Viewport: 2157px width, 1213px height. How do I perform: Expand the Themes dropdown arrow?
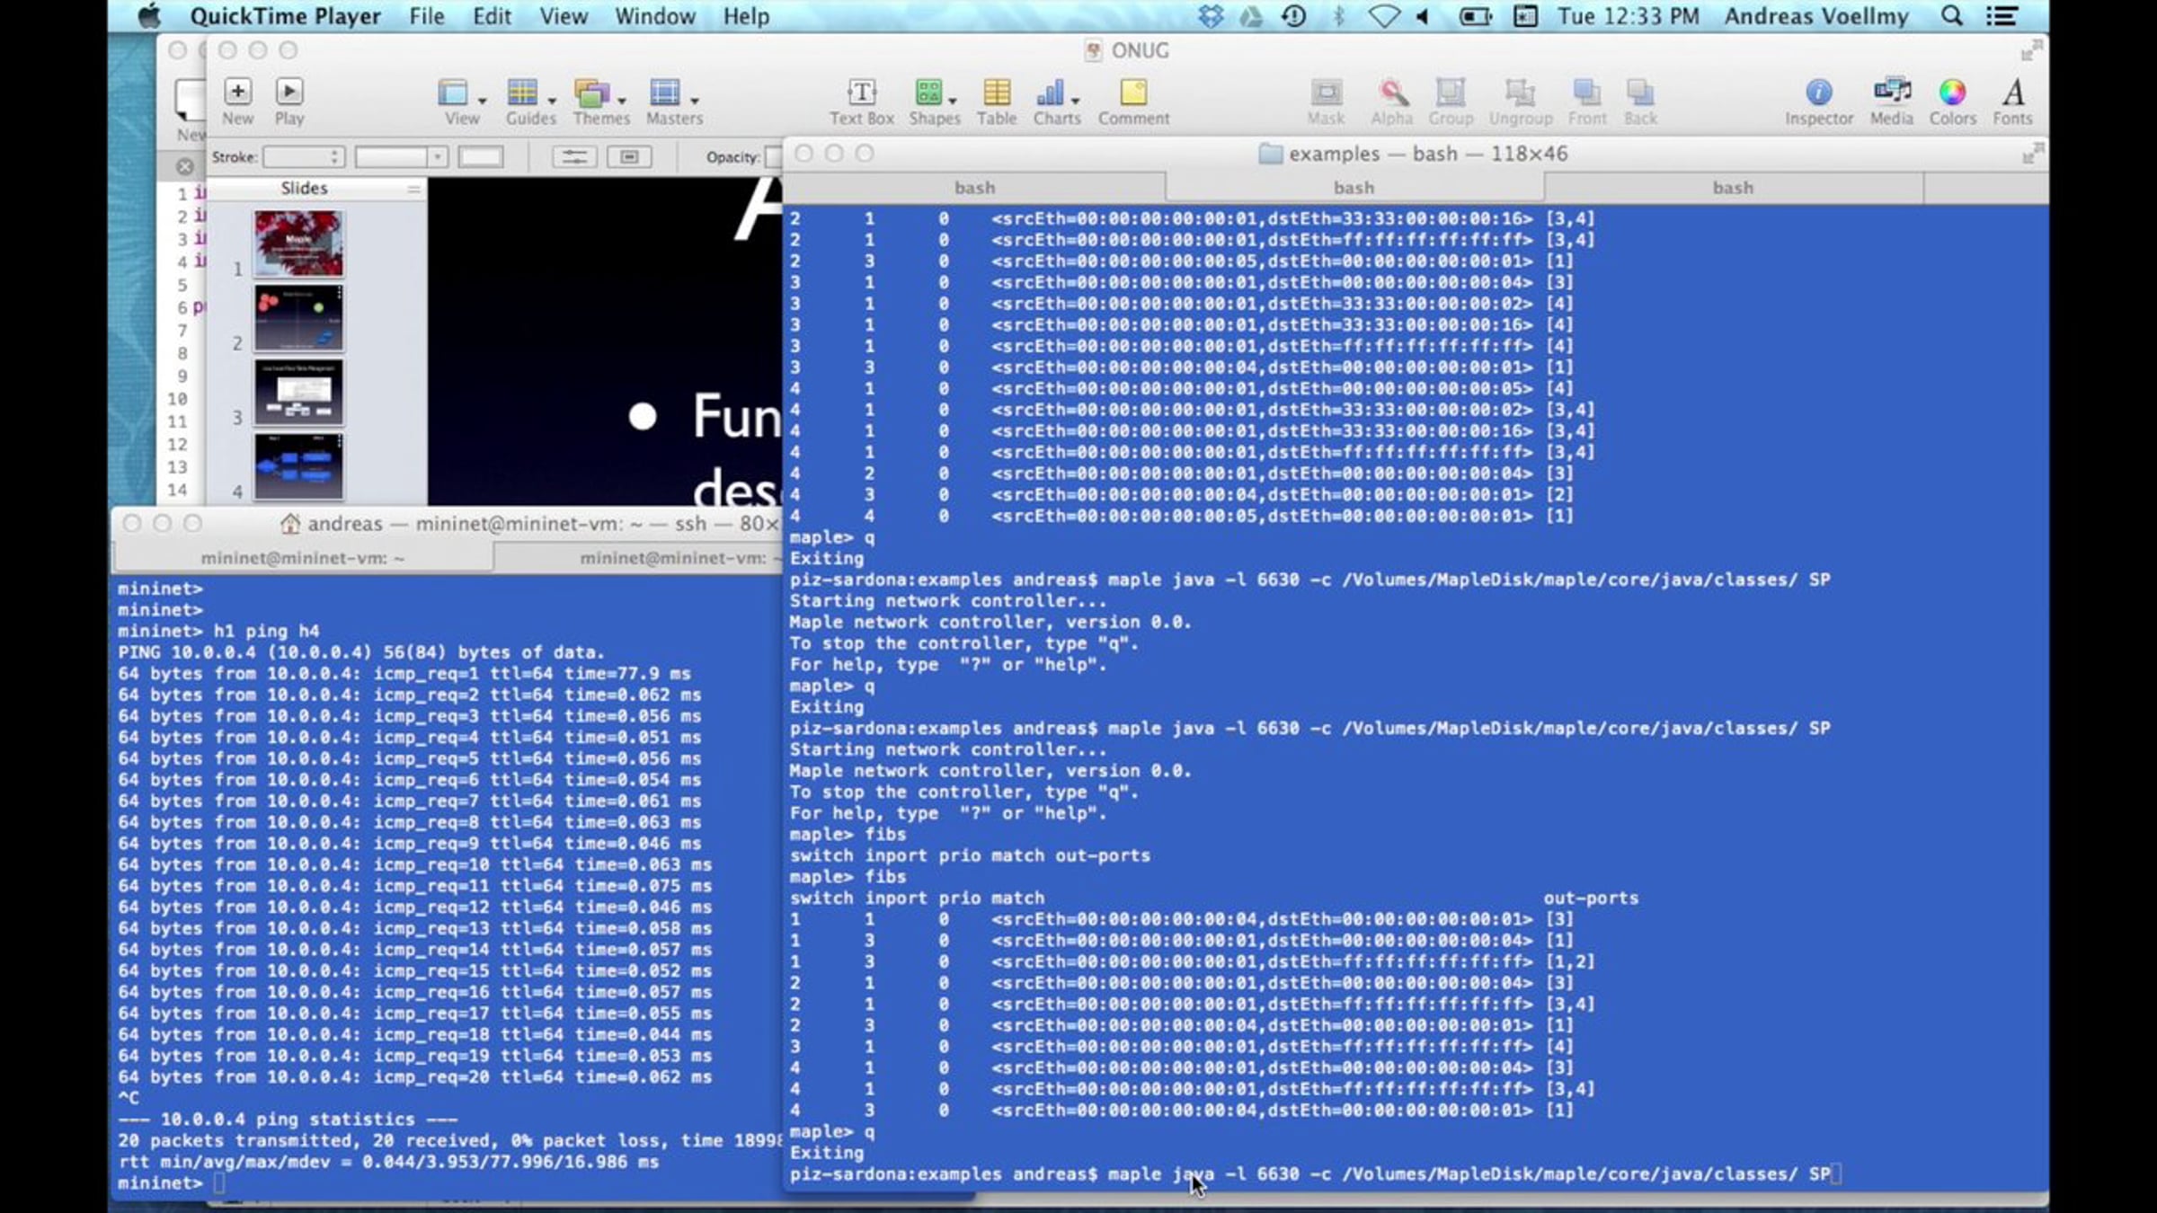[x=622, y=101]
